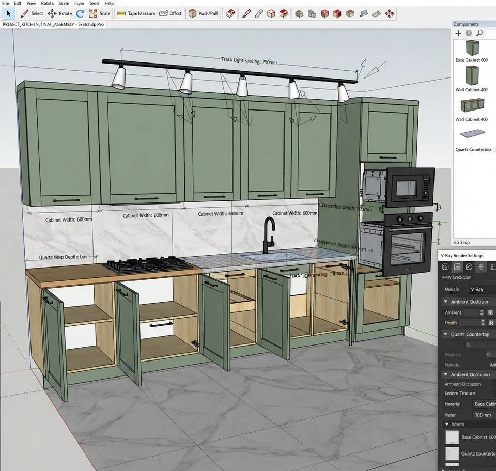496x471 pixels.
Task: Collapse the Quartz Countertop section in V-Ray settings
Action: click(446, 334)
